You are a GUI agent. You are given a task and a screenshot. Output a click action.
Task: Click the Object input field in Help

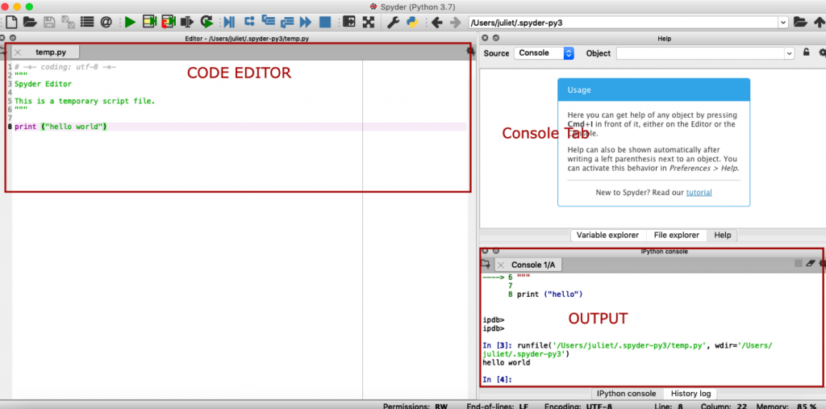(x=700, y=53)
